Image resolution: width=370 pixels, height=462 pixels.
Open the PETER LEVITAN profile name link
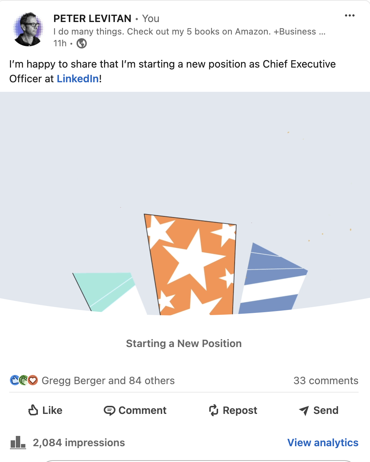point(92,18)
